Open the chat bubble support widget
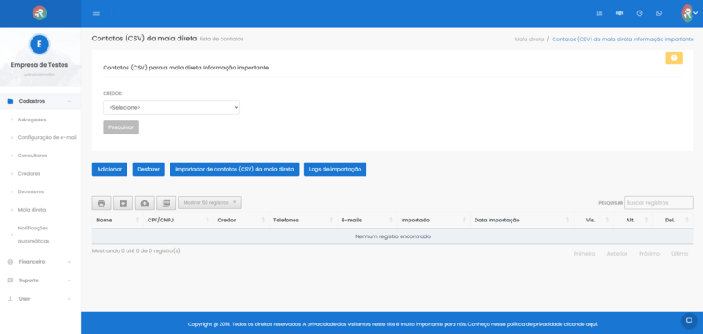703x334 pixels. [689, 320]
